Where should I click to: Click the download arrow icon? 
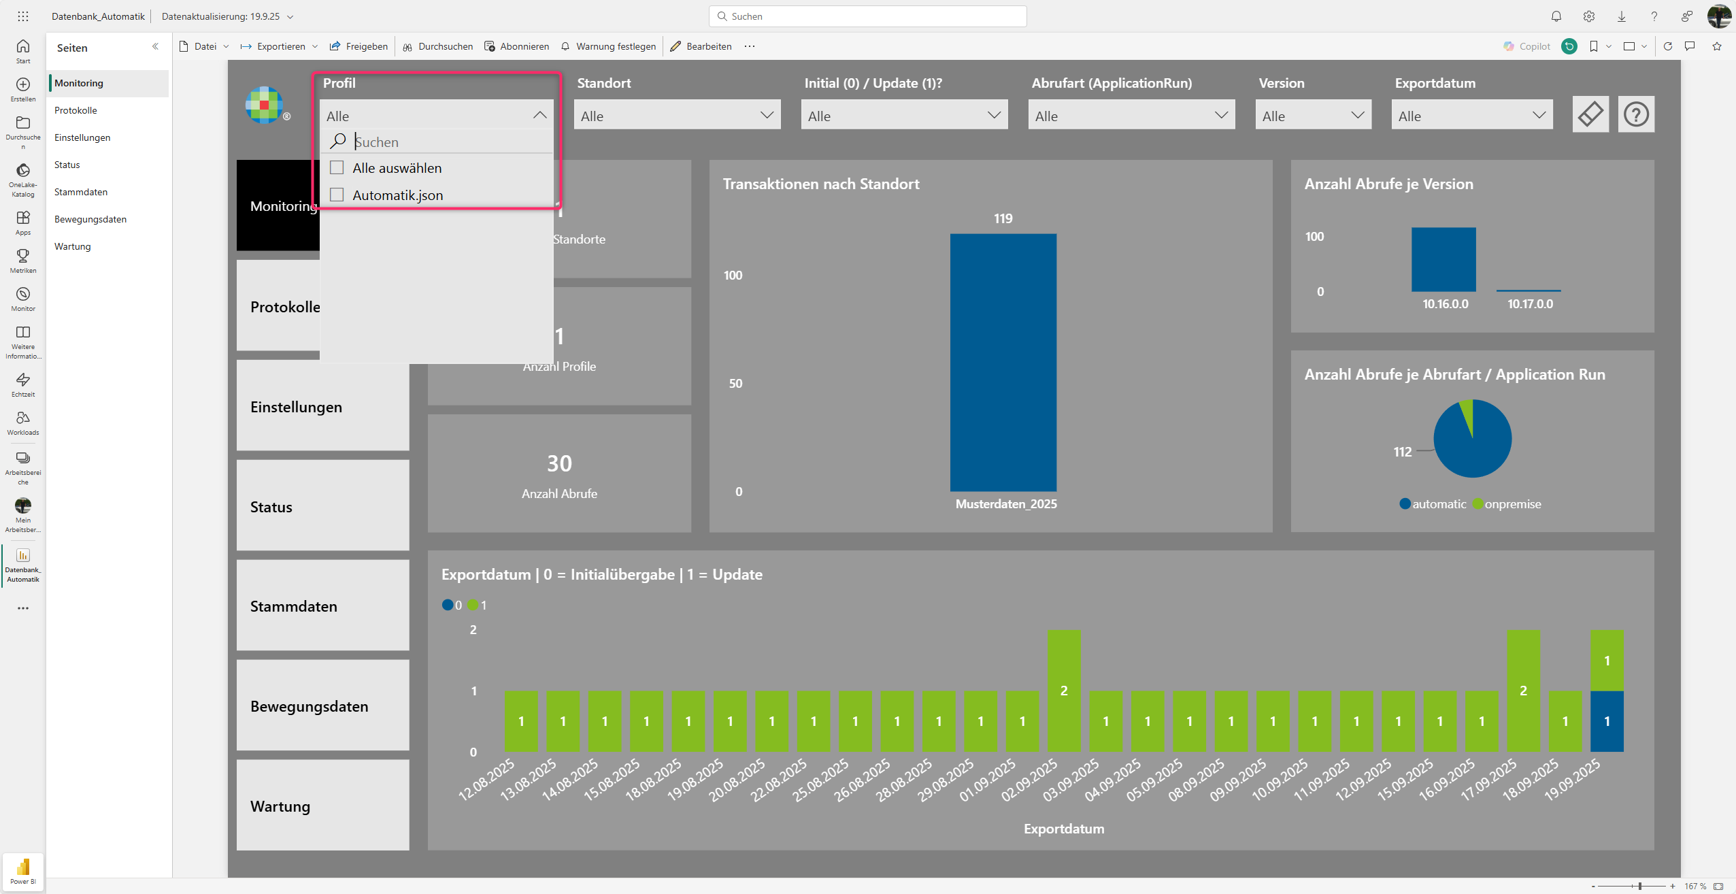click(1622, 16)
